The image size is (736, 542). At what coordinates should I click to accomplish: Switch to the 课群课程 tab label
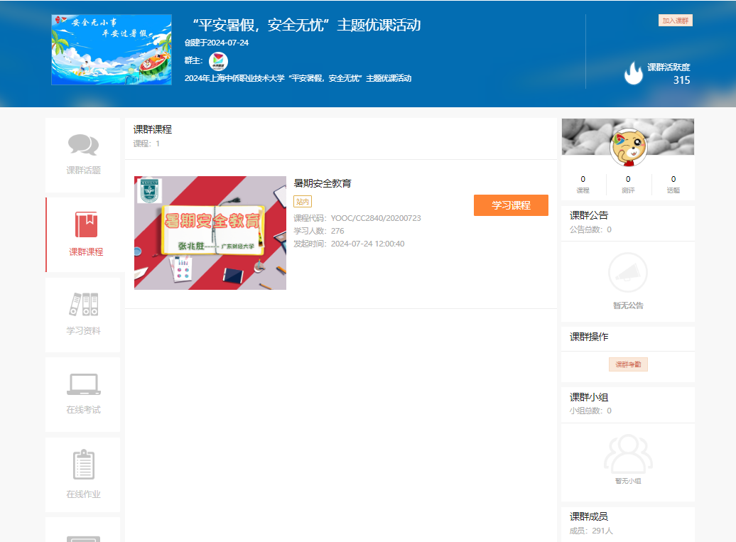point(87,252)
